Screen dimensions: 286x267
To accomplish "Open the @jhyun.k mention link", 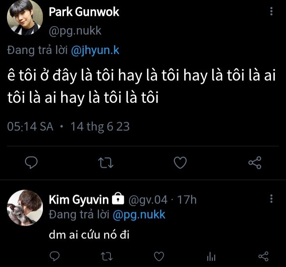I will (95, 50).
